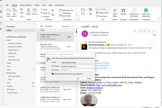Reverse sort order arrow
The image size is (162, 108).
[x=73, y=26]
